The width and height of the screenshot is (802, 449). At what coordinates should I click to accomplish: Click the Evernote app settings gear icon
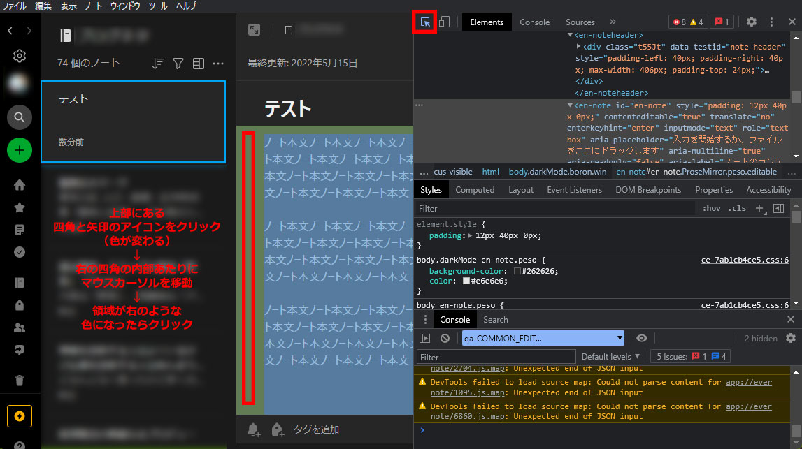coord(19,56)
